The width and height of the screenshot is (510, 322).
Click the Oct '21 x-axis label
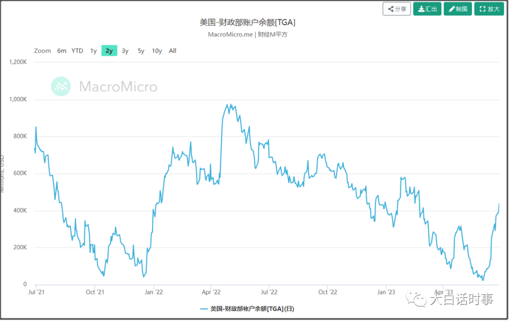[x=95, y=292]
